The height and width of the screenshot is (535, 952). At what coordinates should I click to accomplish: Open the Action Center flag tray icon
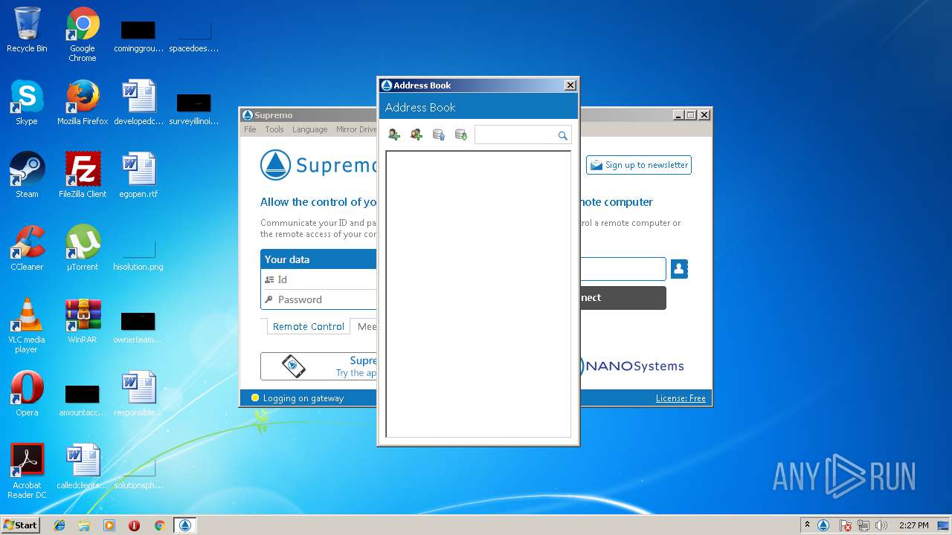(x=846, y=525)
